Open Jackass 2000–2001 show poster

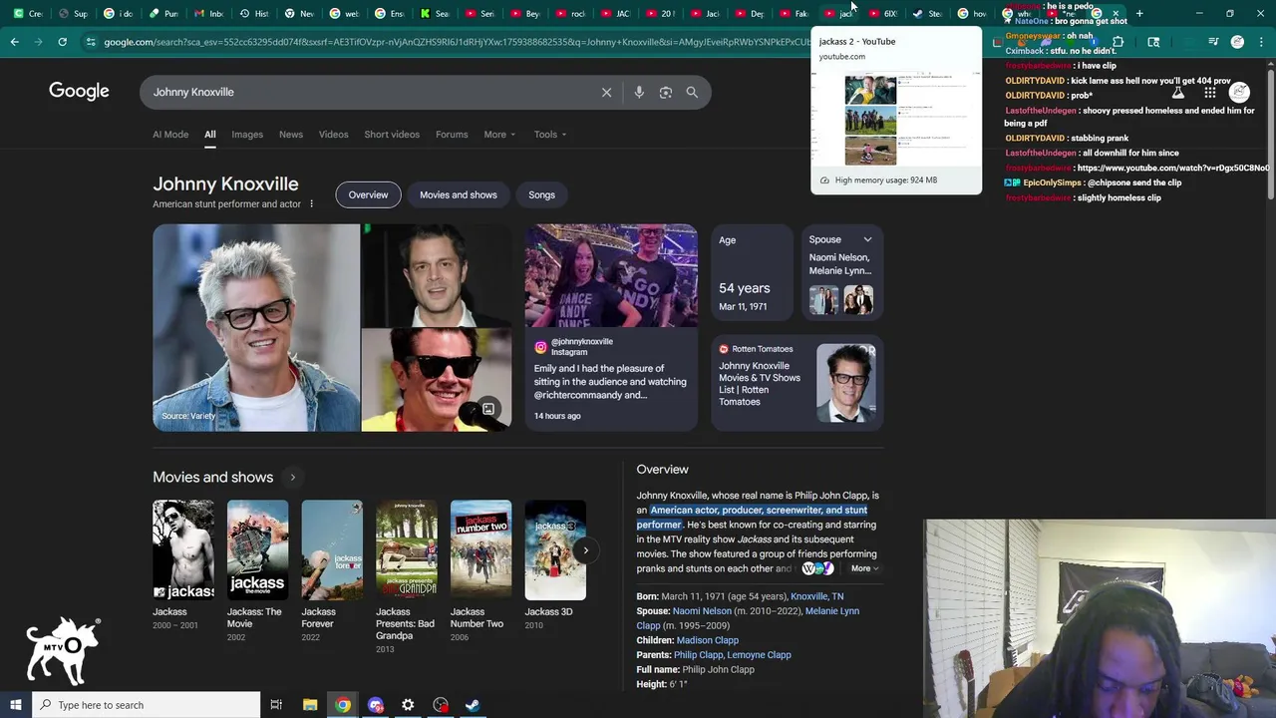183,549
